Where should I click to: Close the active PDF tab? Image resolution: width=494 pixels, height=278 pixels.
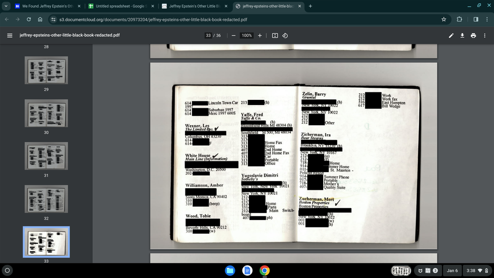(299, 6)
